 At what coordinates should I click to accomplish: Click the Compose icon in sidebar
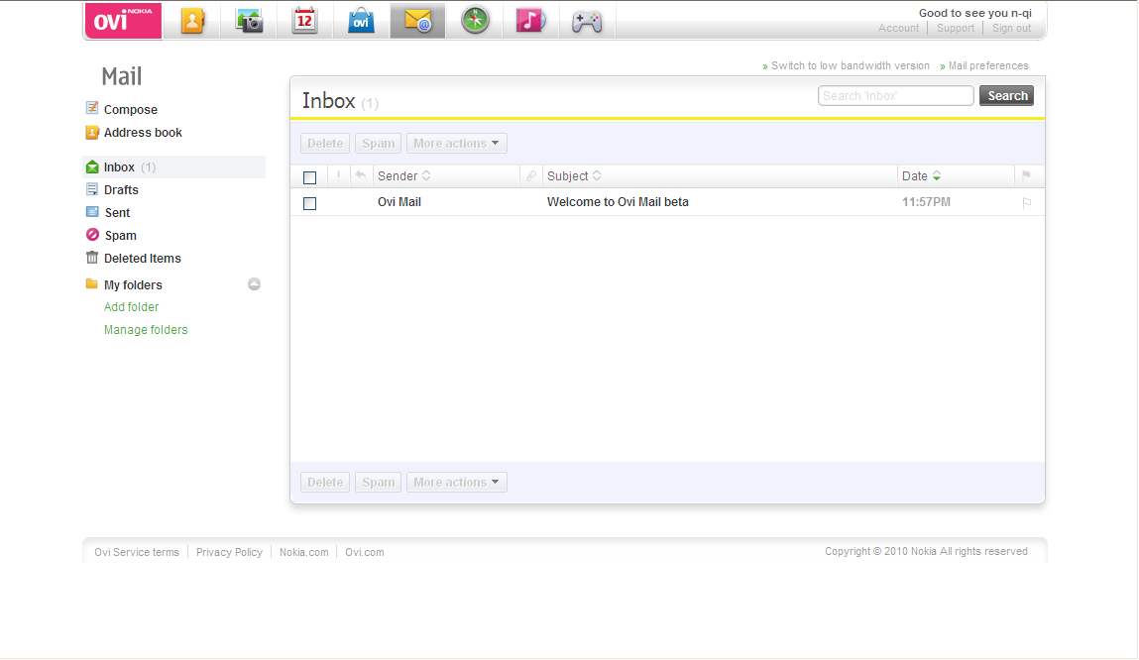[x=92, y=108]
